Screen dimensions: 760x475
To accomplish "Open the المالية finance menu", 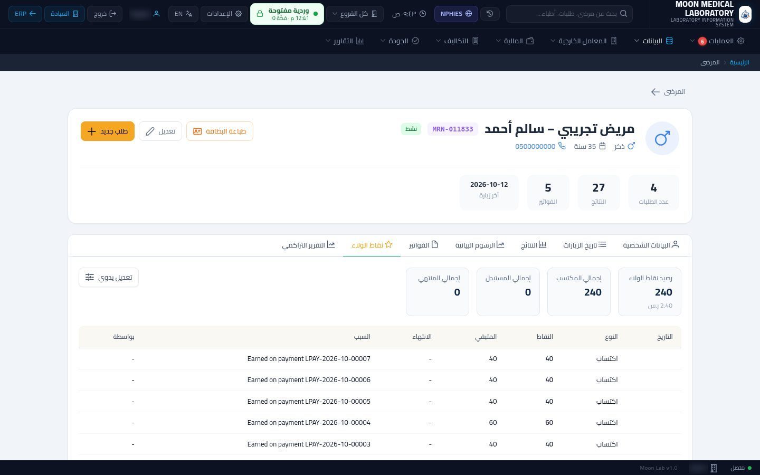I will click(515, 41).
